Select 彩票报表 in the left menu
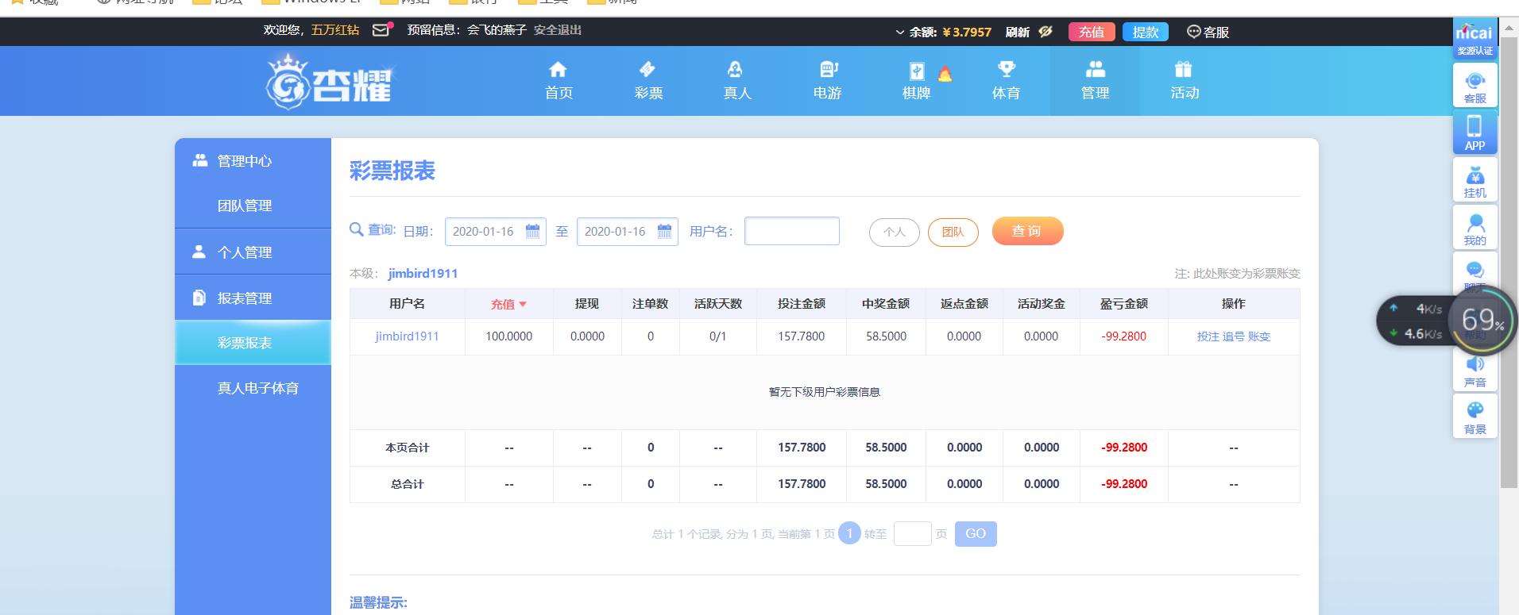1519x615 pixels. tap(253, 343)
